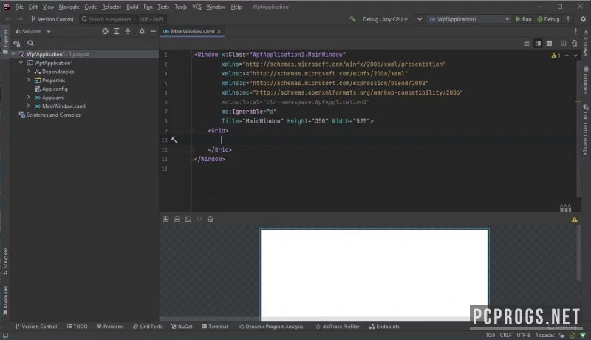The height and width of the screenshot is (340, 591).
Task: Open more run actions menu
Action: pos(568,18)
